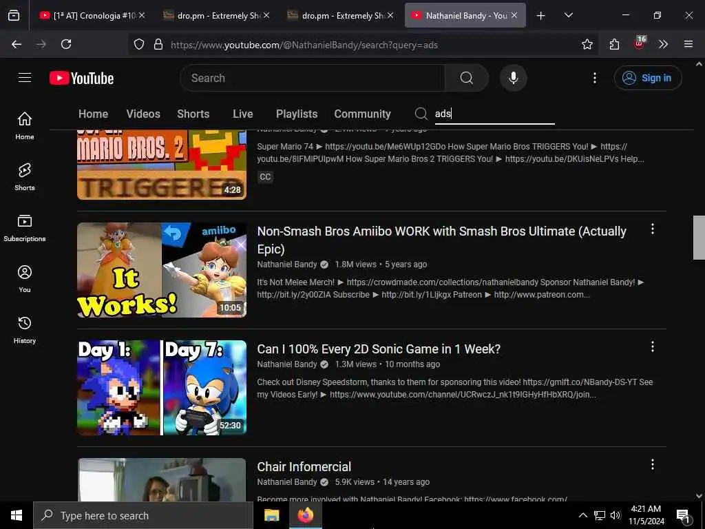Open a new browser tab

pos(541,16)
